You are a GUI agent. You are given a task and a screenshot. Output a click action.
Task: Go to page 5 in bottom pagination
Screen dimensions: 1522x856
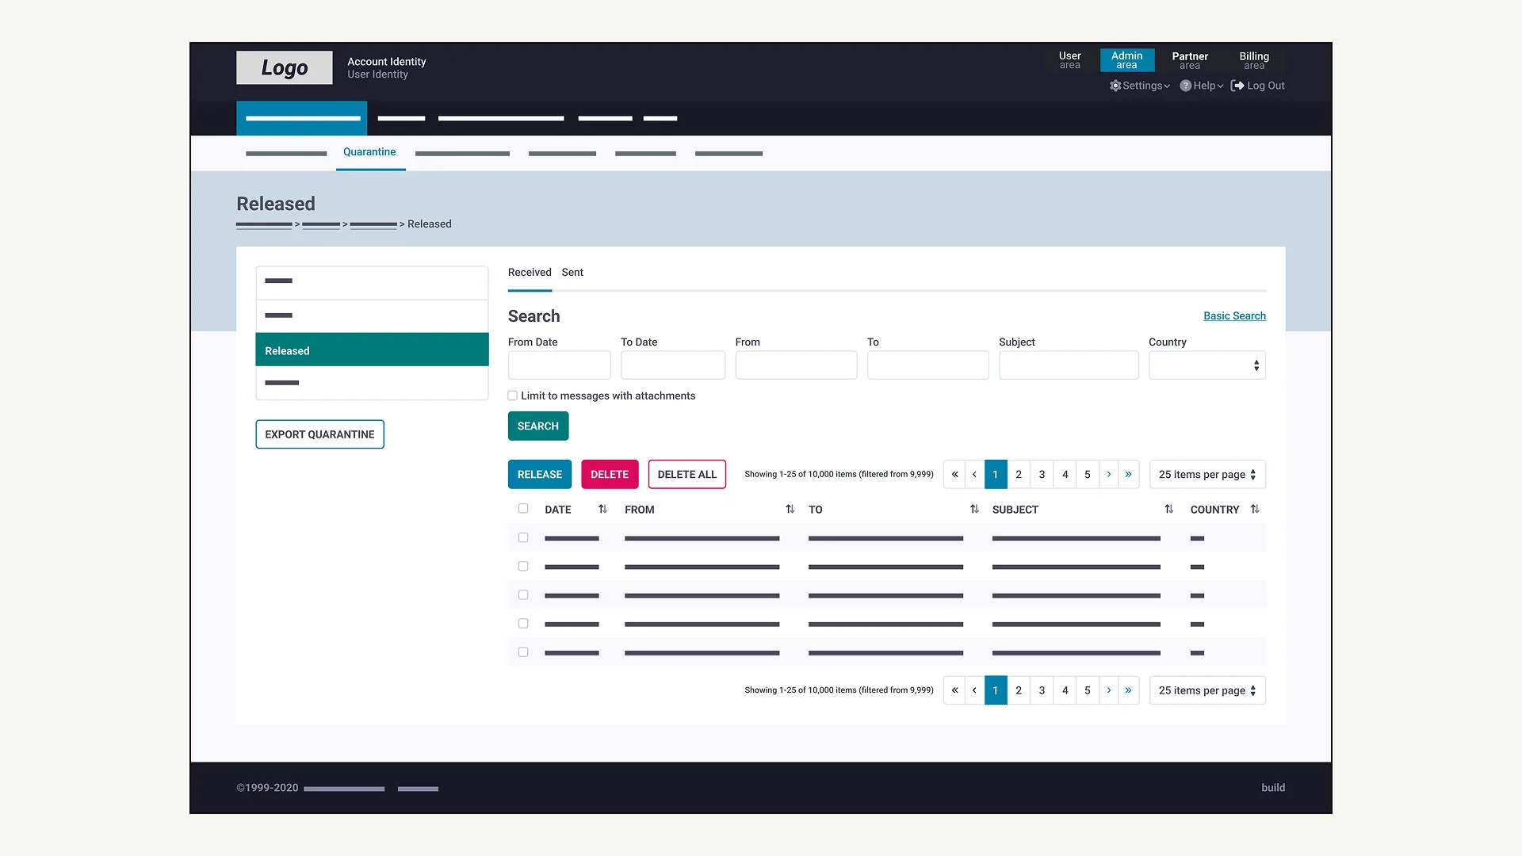coord(1087,690)
